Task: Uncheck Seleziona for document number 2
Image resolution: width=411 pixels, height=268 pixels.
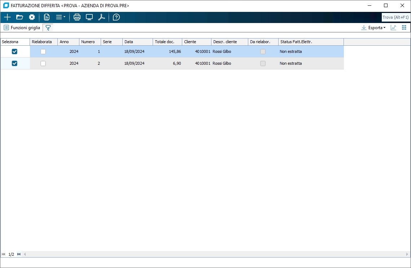Action: pos(15,63)
